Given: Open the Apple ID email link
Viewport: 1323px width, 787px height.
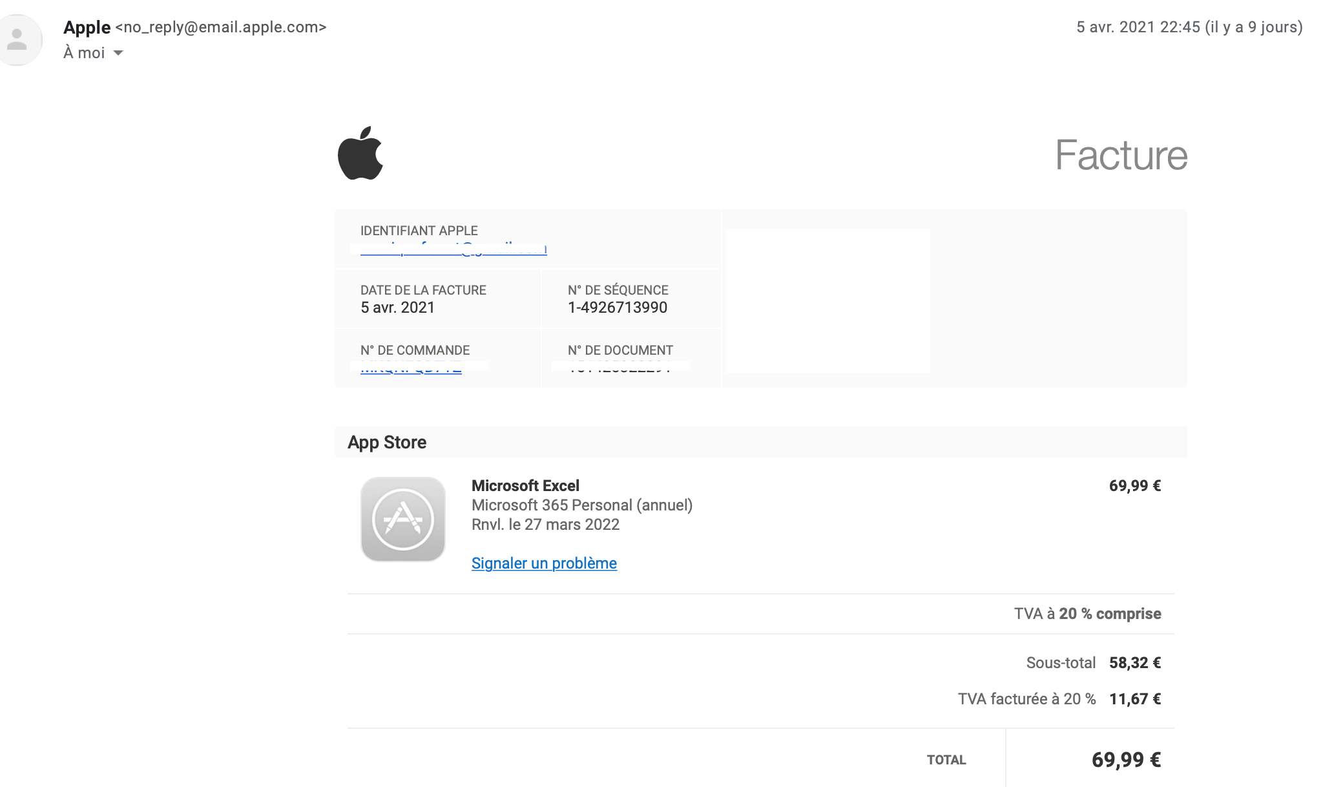Looking at the screenshot, I should pos(453,251).
